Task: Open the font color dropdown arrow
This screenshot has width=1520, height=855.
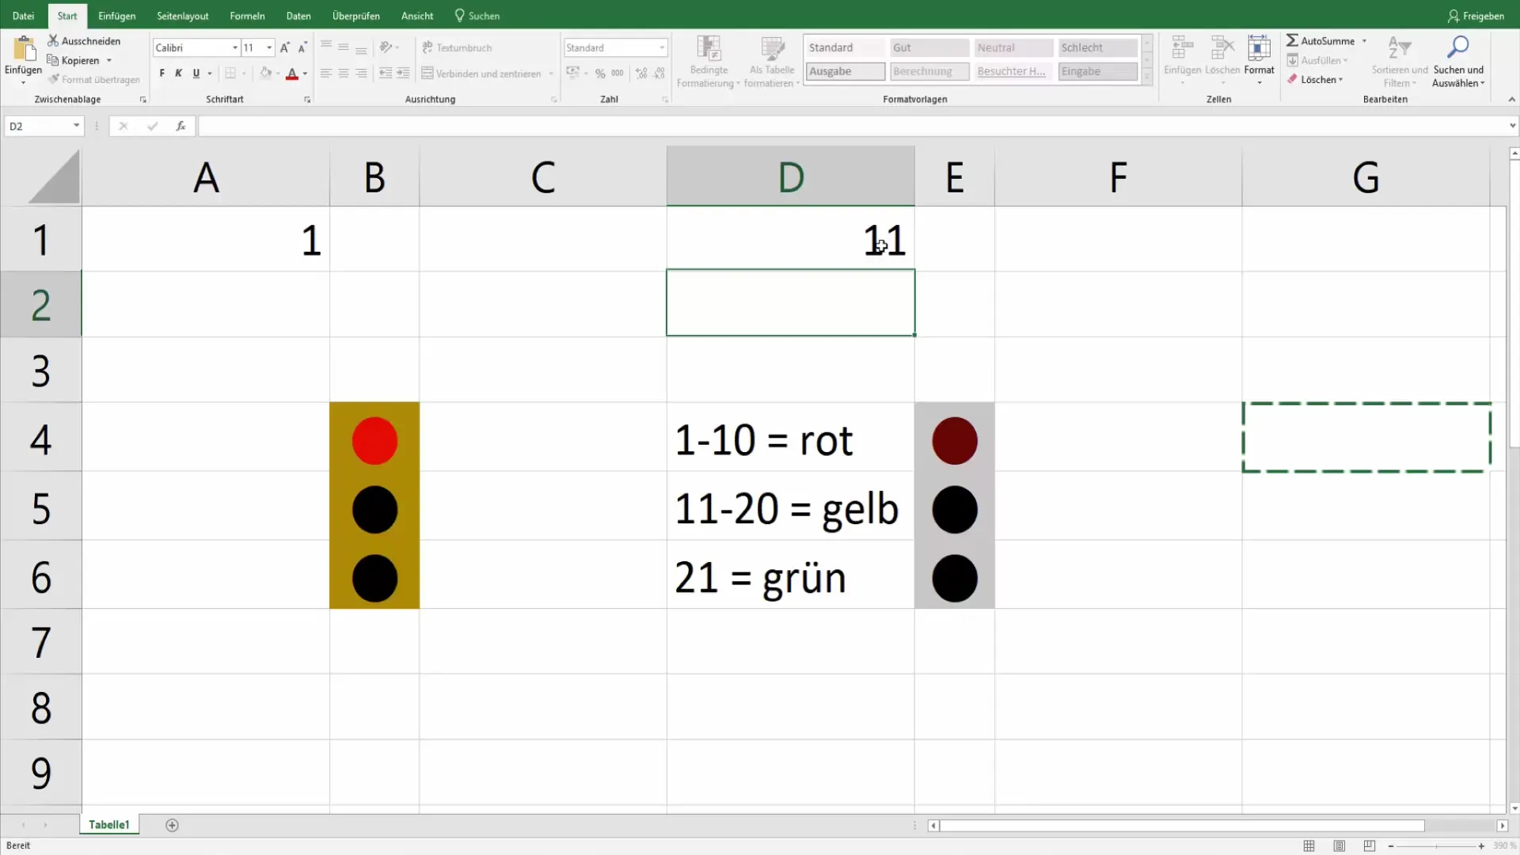Action: (x=306, y=74)
